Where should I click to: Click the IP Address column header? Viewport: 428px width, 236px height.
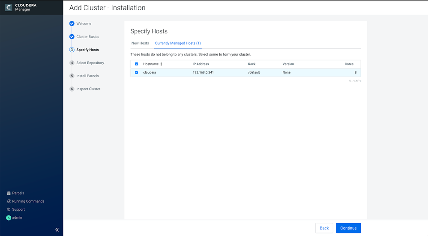[201, 64]
